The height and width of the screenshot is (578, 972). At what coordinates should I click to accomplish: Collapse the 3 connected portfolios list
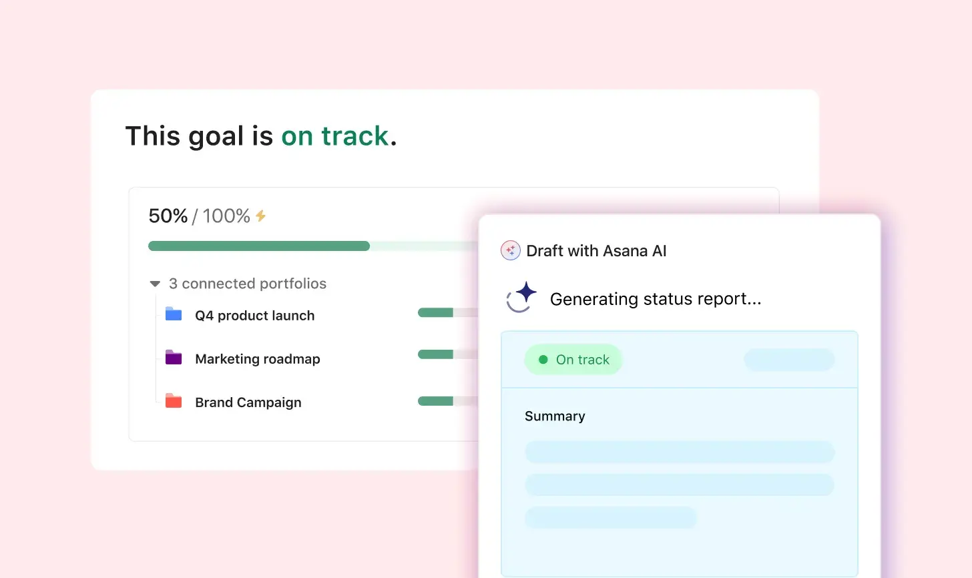(x=155, y=284)
